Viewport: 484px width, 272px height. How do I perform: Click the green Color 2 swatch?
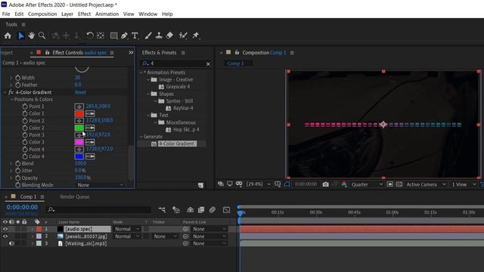point(79,128)
